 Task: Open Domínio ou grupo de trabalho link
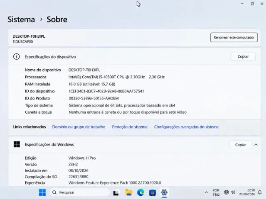click(x=79, y=127)
